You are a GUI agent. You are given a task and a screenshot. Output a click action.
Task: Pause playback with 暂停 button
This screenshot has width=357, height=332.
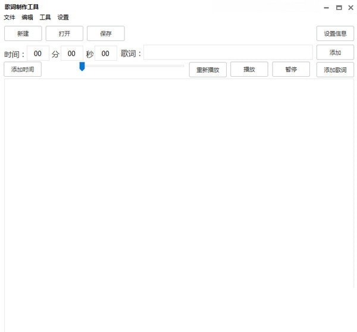click(291, 70)
